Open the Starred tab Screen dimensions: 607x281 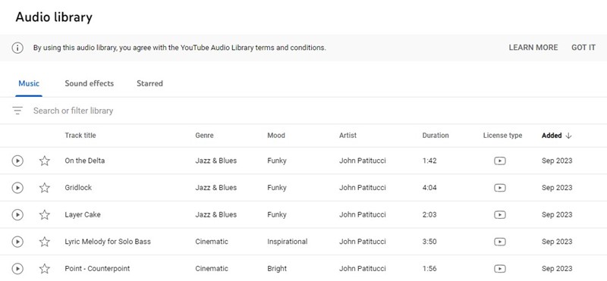pos(149,83)
